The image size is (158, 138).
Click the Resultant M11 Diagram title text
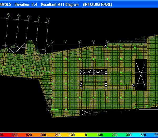60,5
